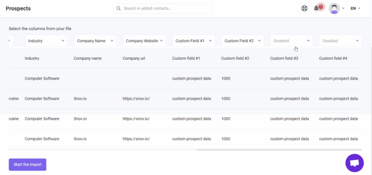Click the user avatar picture

334,9
